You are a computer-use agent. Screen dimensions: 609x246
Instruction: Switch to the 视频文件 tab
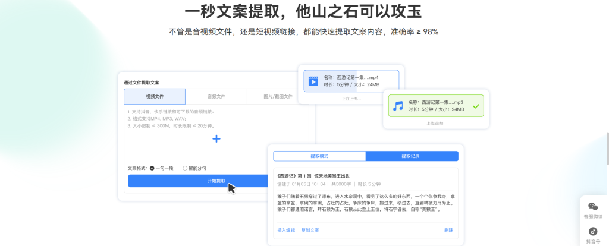click(x=155, y=97)
